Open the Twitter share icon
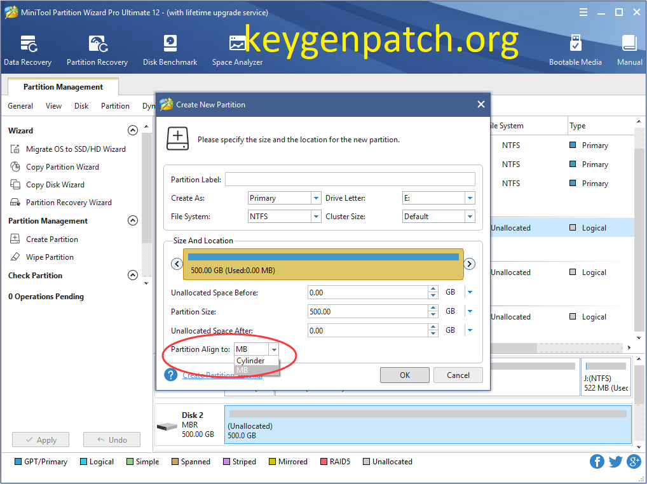647x484 pixels. pos(615,461)
